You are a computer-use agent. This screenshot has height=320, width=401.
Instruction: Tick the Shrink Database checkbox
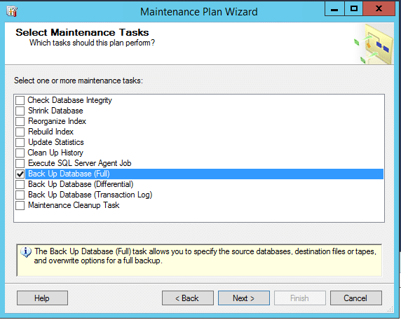coord(20,111)
